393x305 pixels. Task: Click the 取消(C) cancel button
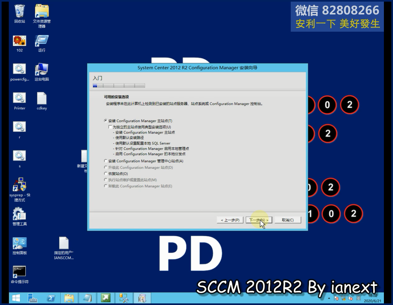pos(288,220)
